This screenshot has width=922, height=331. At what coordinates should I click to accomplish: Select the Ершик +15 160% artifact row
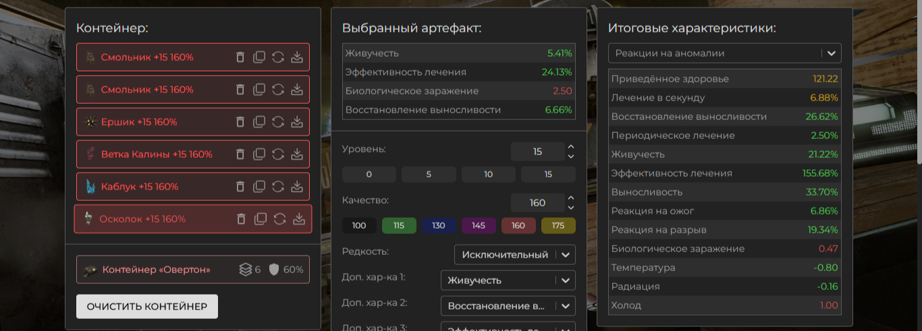[x=193, y=122]
